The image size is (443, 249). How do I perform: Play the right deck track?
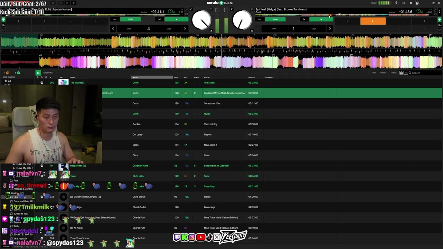coord(321,19)
